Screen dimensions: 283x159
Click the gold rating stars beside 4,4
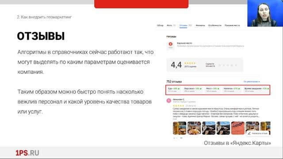click(190, 63)
